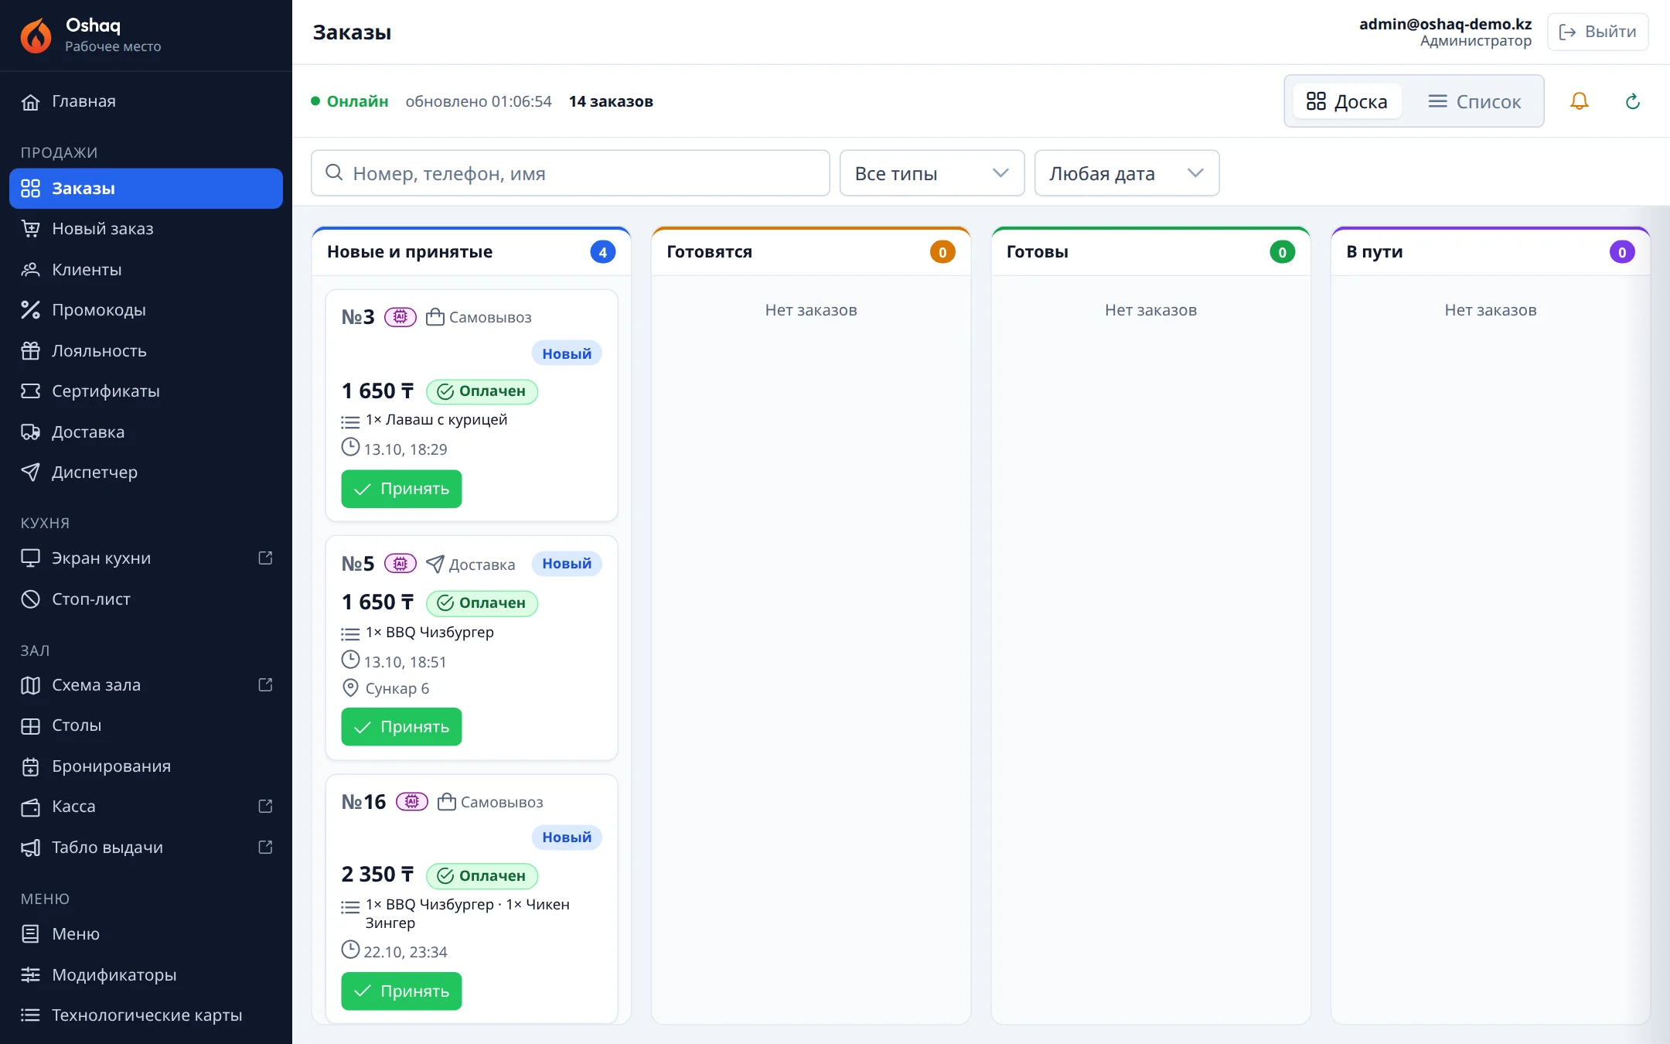
Task: Accept order №16 with Принять
Action: [x=401, y=991]
